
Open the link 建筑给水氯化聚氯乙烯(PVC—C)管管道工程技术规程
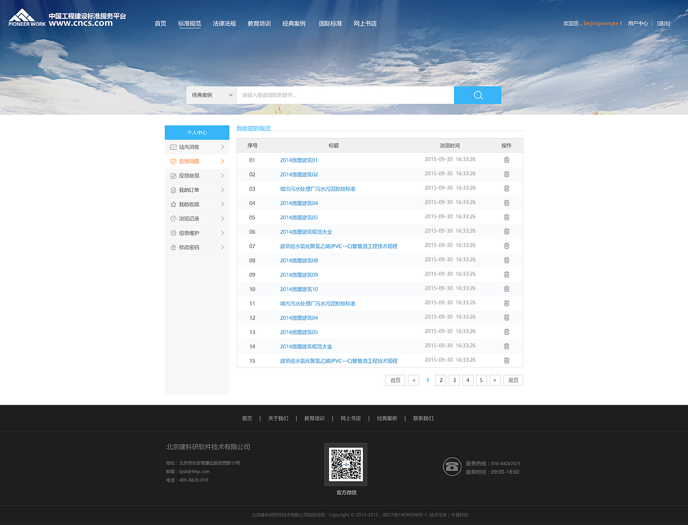click(x=339, y=246)
